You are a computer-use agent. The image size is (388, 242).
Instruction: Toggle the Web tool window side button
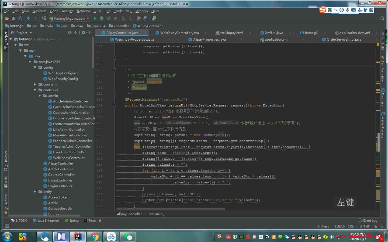tap(6, 182)
